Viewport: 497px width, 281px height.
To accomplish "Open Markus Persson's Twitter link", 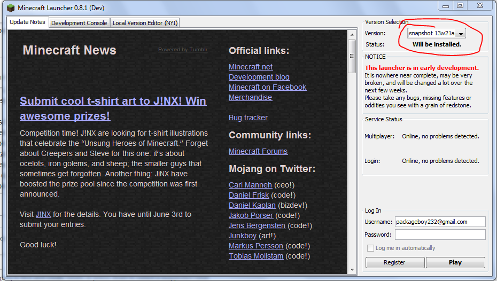I will tap(256, 246).
